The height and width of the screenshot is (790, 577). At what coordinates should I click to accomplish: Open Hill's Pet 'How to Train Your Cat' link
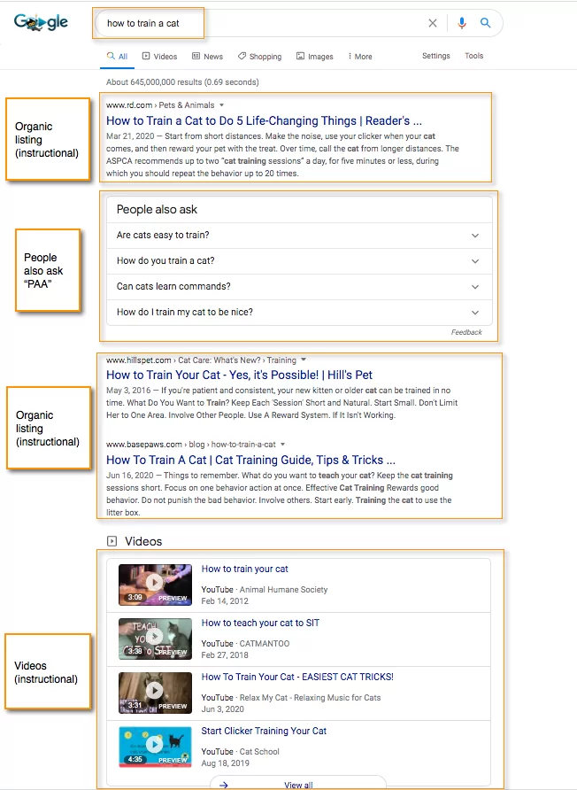[239, 376]
